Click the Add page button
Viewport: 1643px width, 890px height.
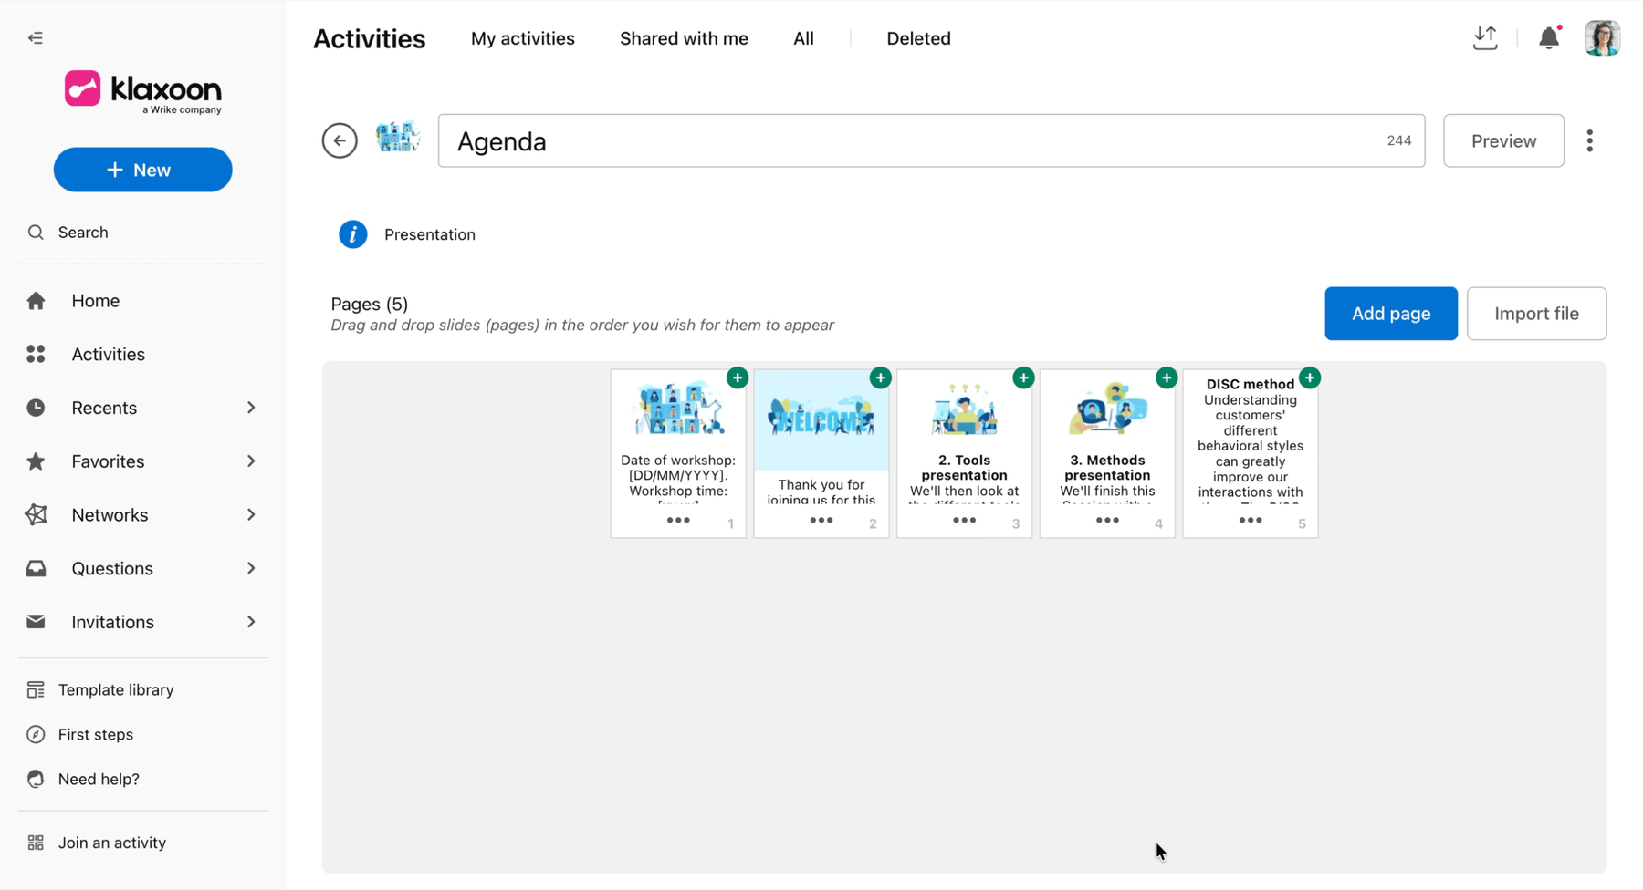1391,314
